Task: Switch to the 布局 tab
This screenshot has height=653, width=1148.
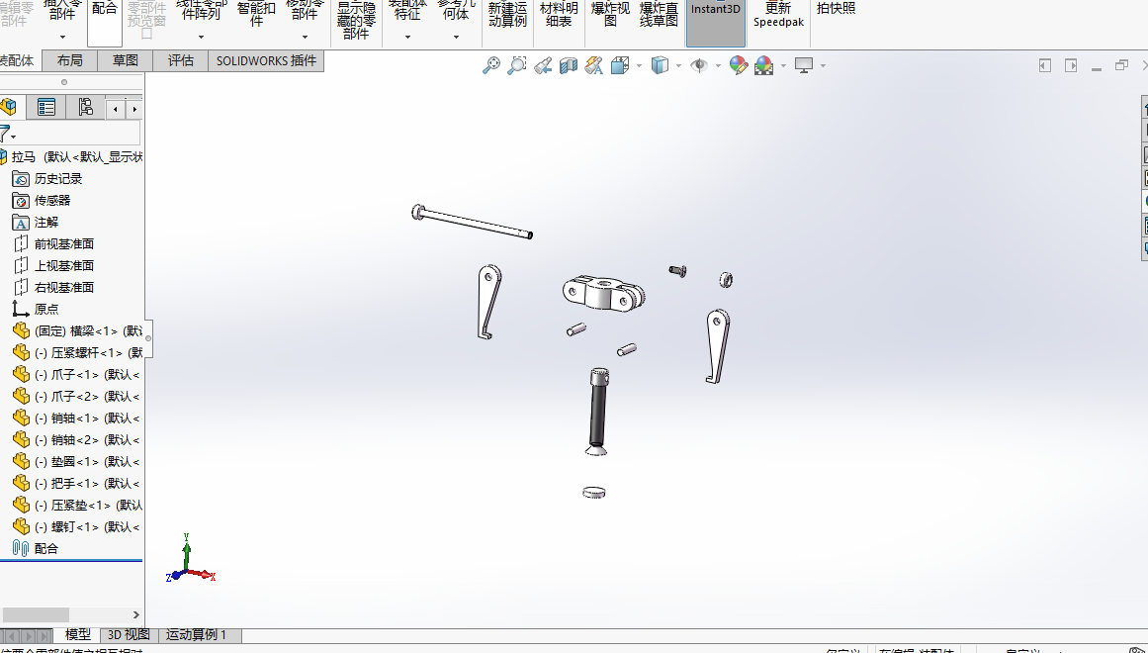Action: (69, 60)
